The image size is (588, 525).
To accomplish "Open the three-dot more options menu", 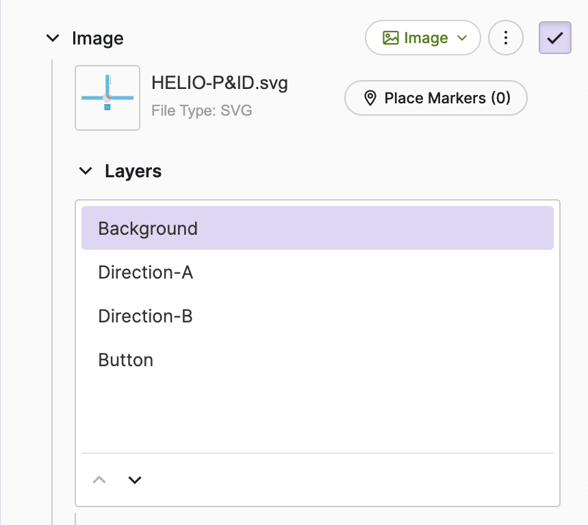I will tap(506, 38).
